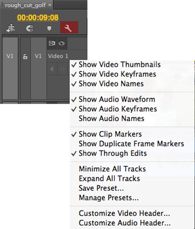Click the wrench Timeline Display Settings icon
This screenshot has width=195, height=229.
coord(69,27)
